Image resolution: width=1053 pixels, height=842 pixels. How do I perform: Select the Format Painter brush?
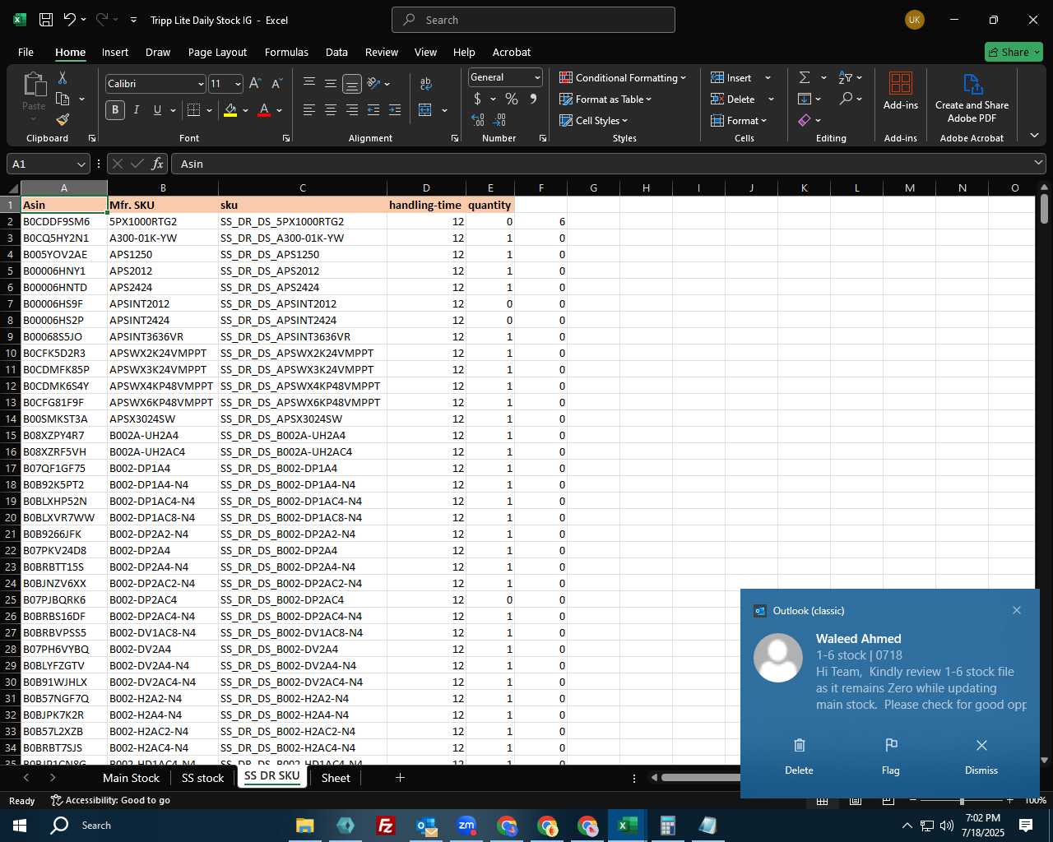(x=63, y=119)
